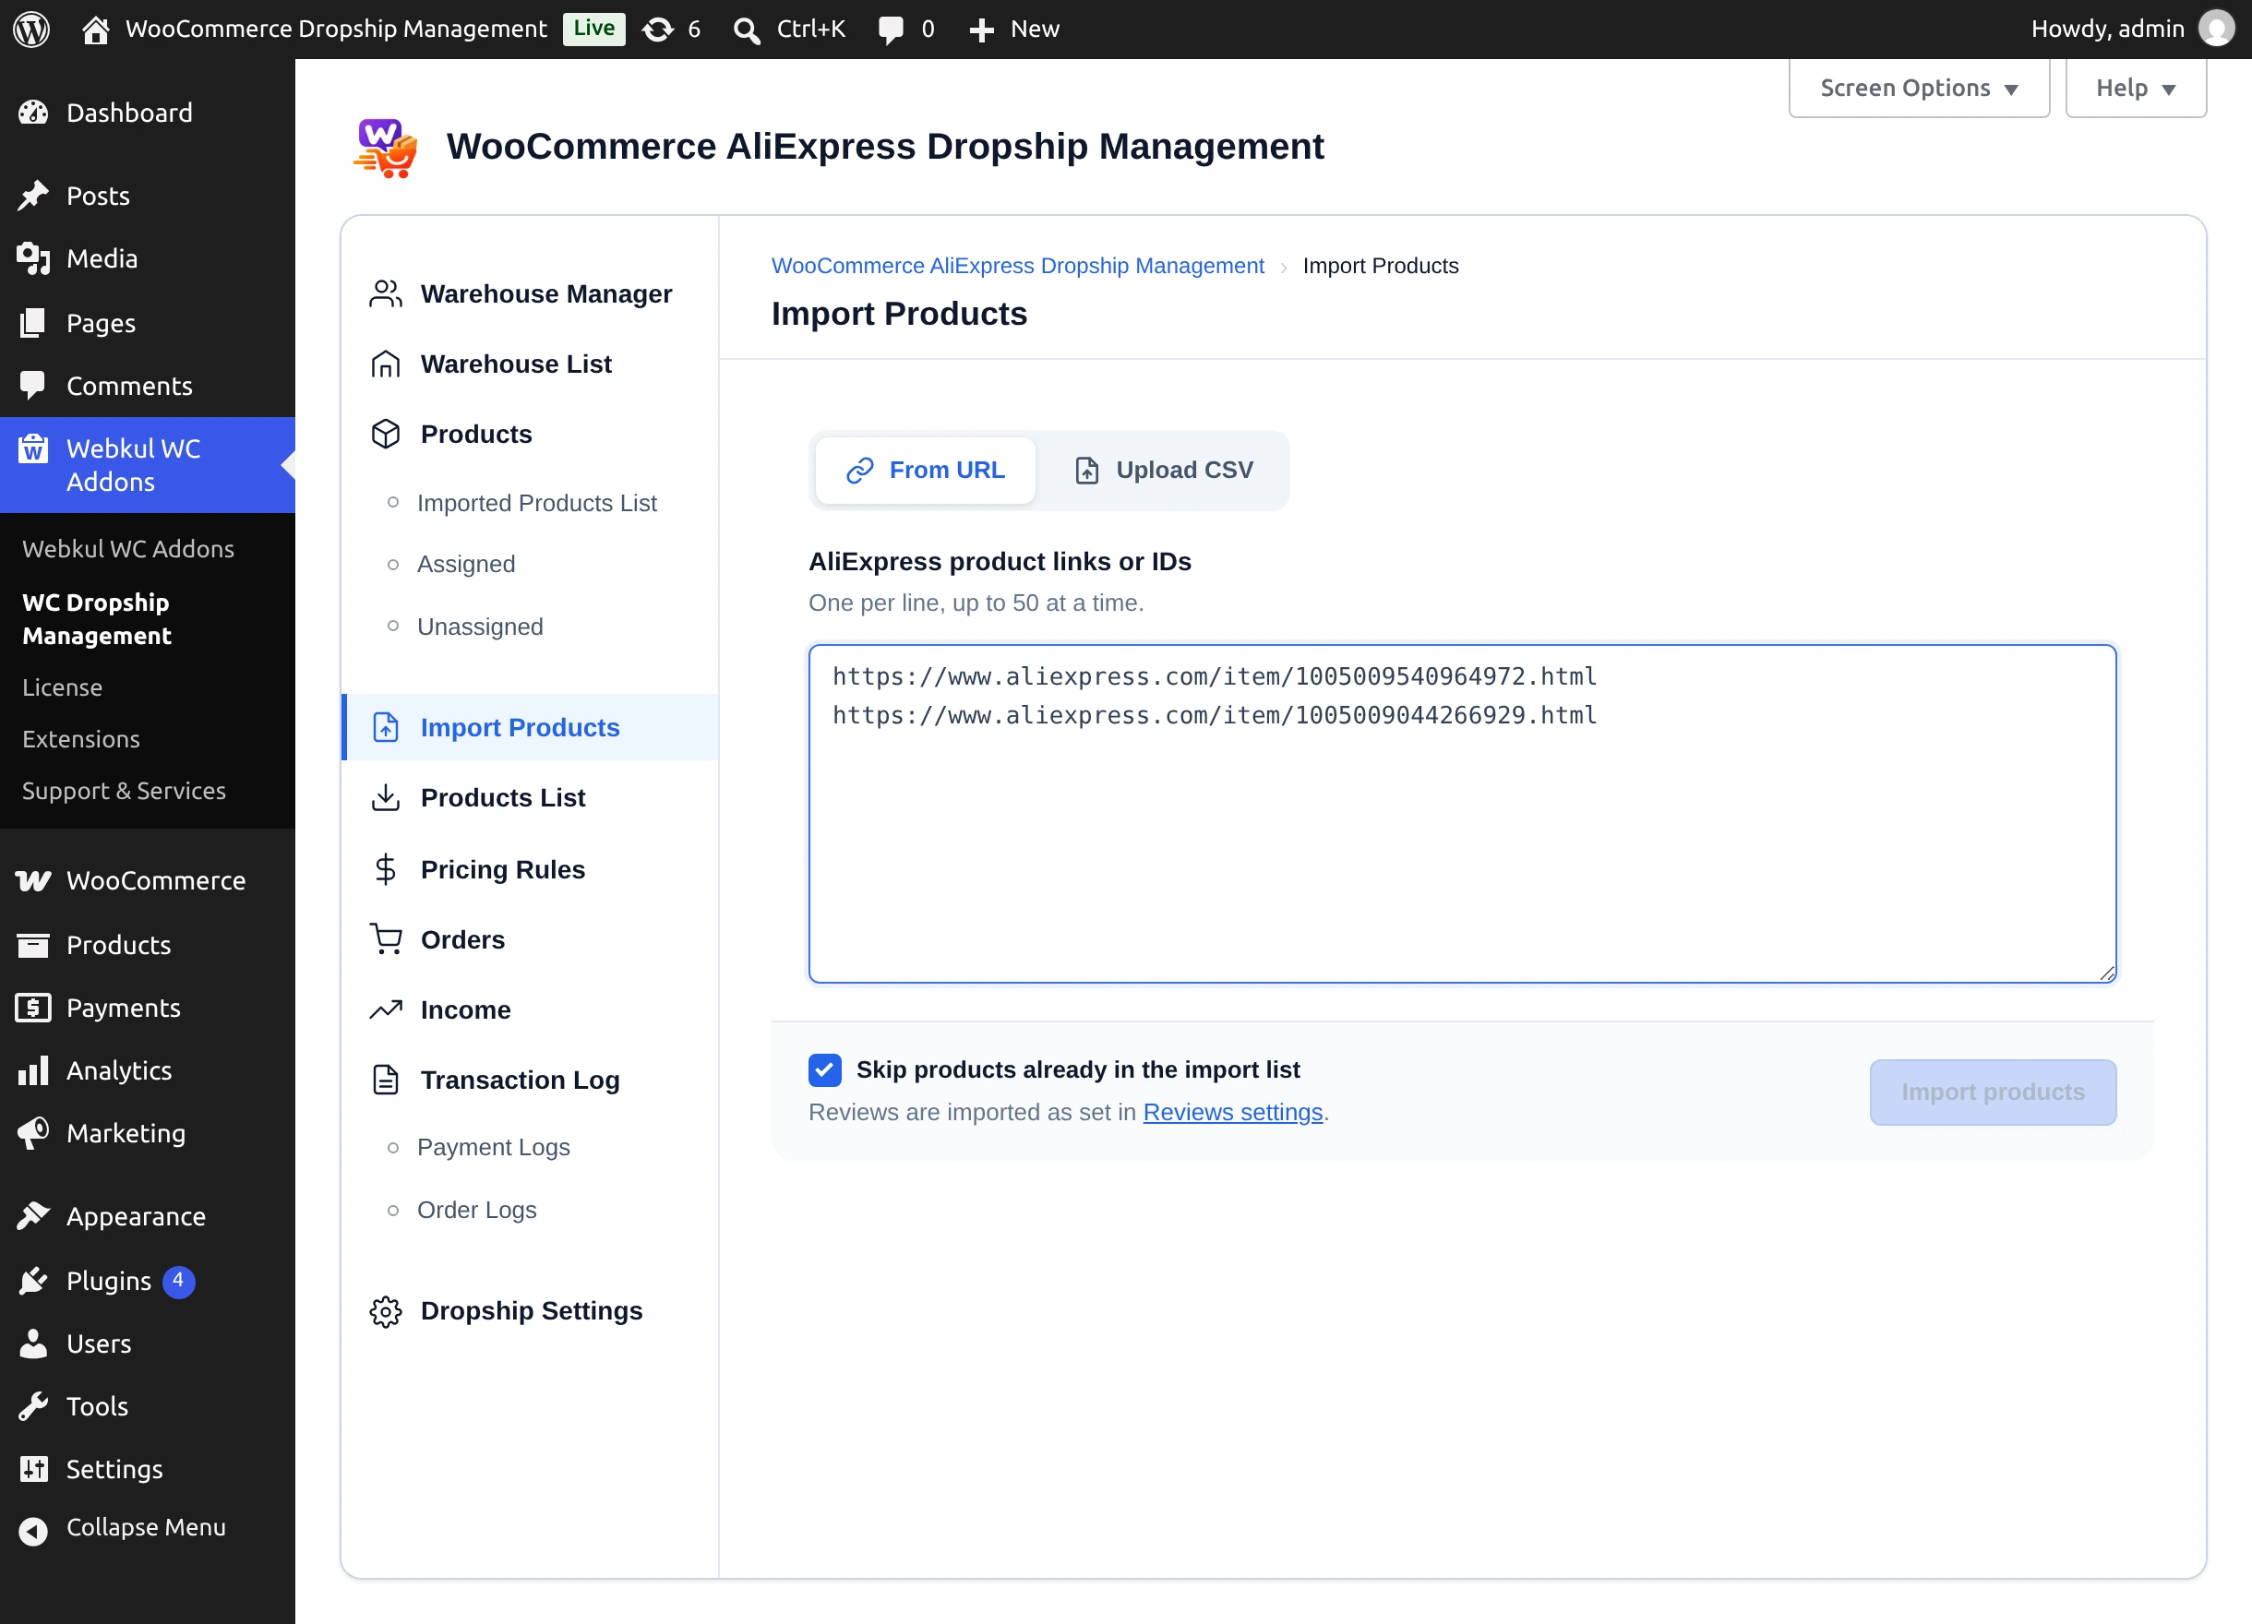Click the Dropship Settings gear icon
This screenshot has height=1624, width=2252.
pyautogui.click(x=385, y=1311)
